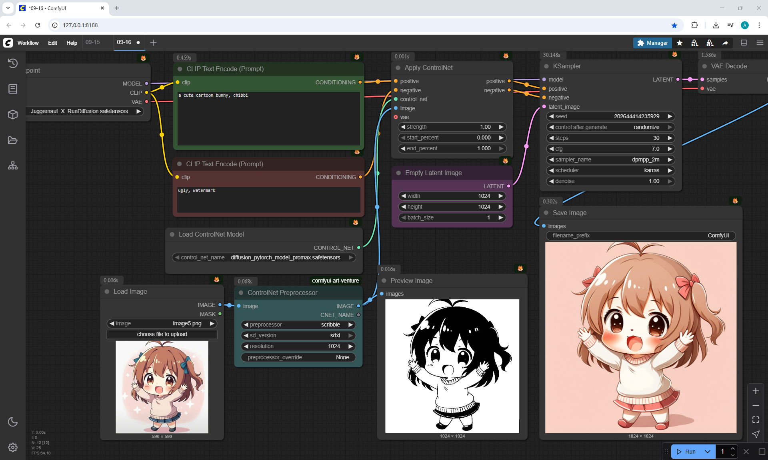Collapse the Save Image node dot
The width and height of the screenshot is (768, 460).
[546, 213]
